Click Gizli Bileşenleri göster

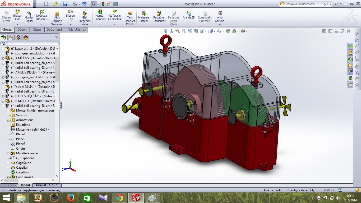click(x=85, y=18)
